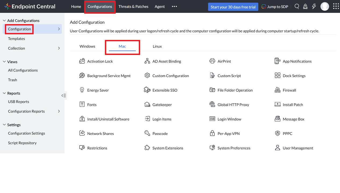Click the PPPC shield icon
The width and height of the screenshot is (340, 193).
[x=278, y=133]
